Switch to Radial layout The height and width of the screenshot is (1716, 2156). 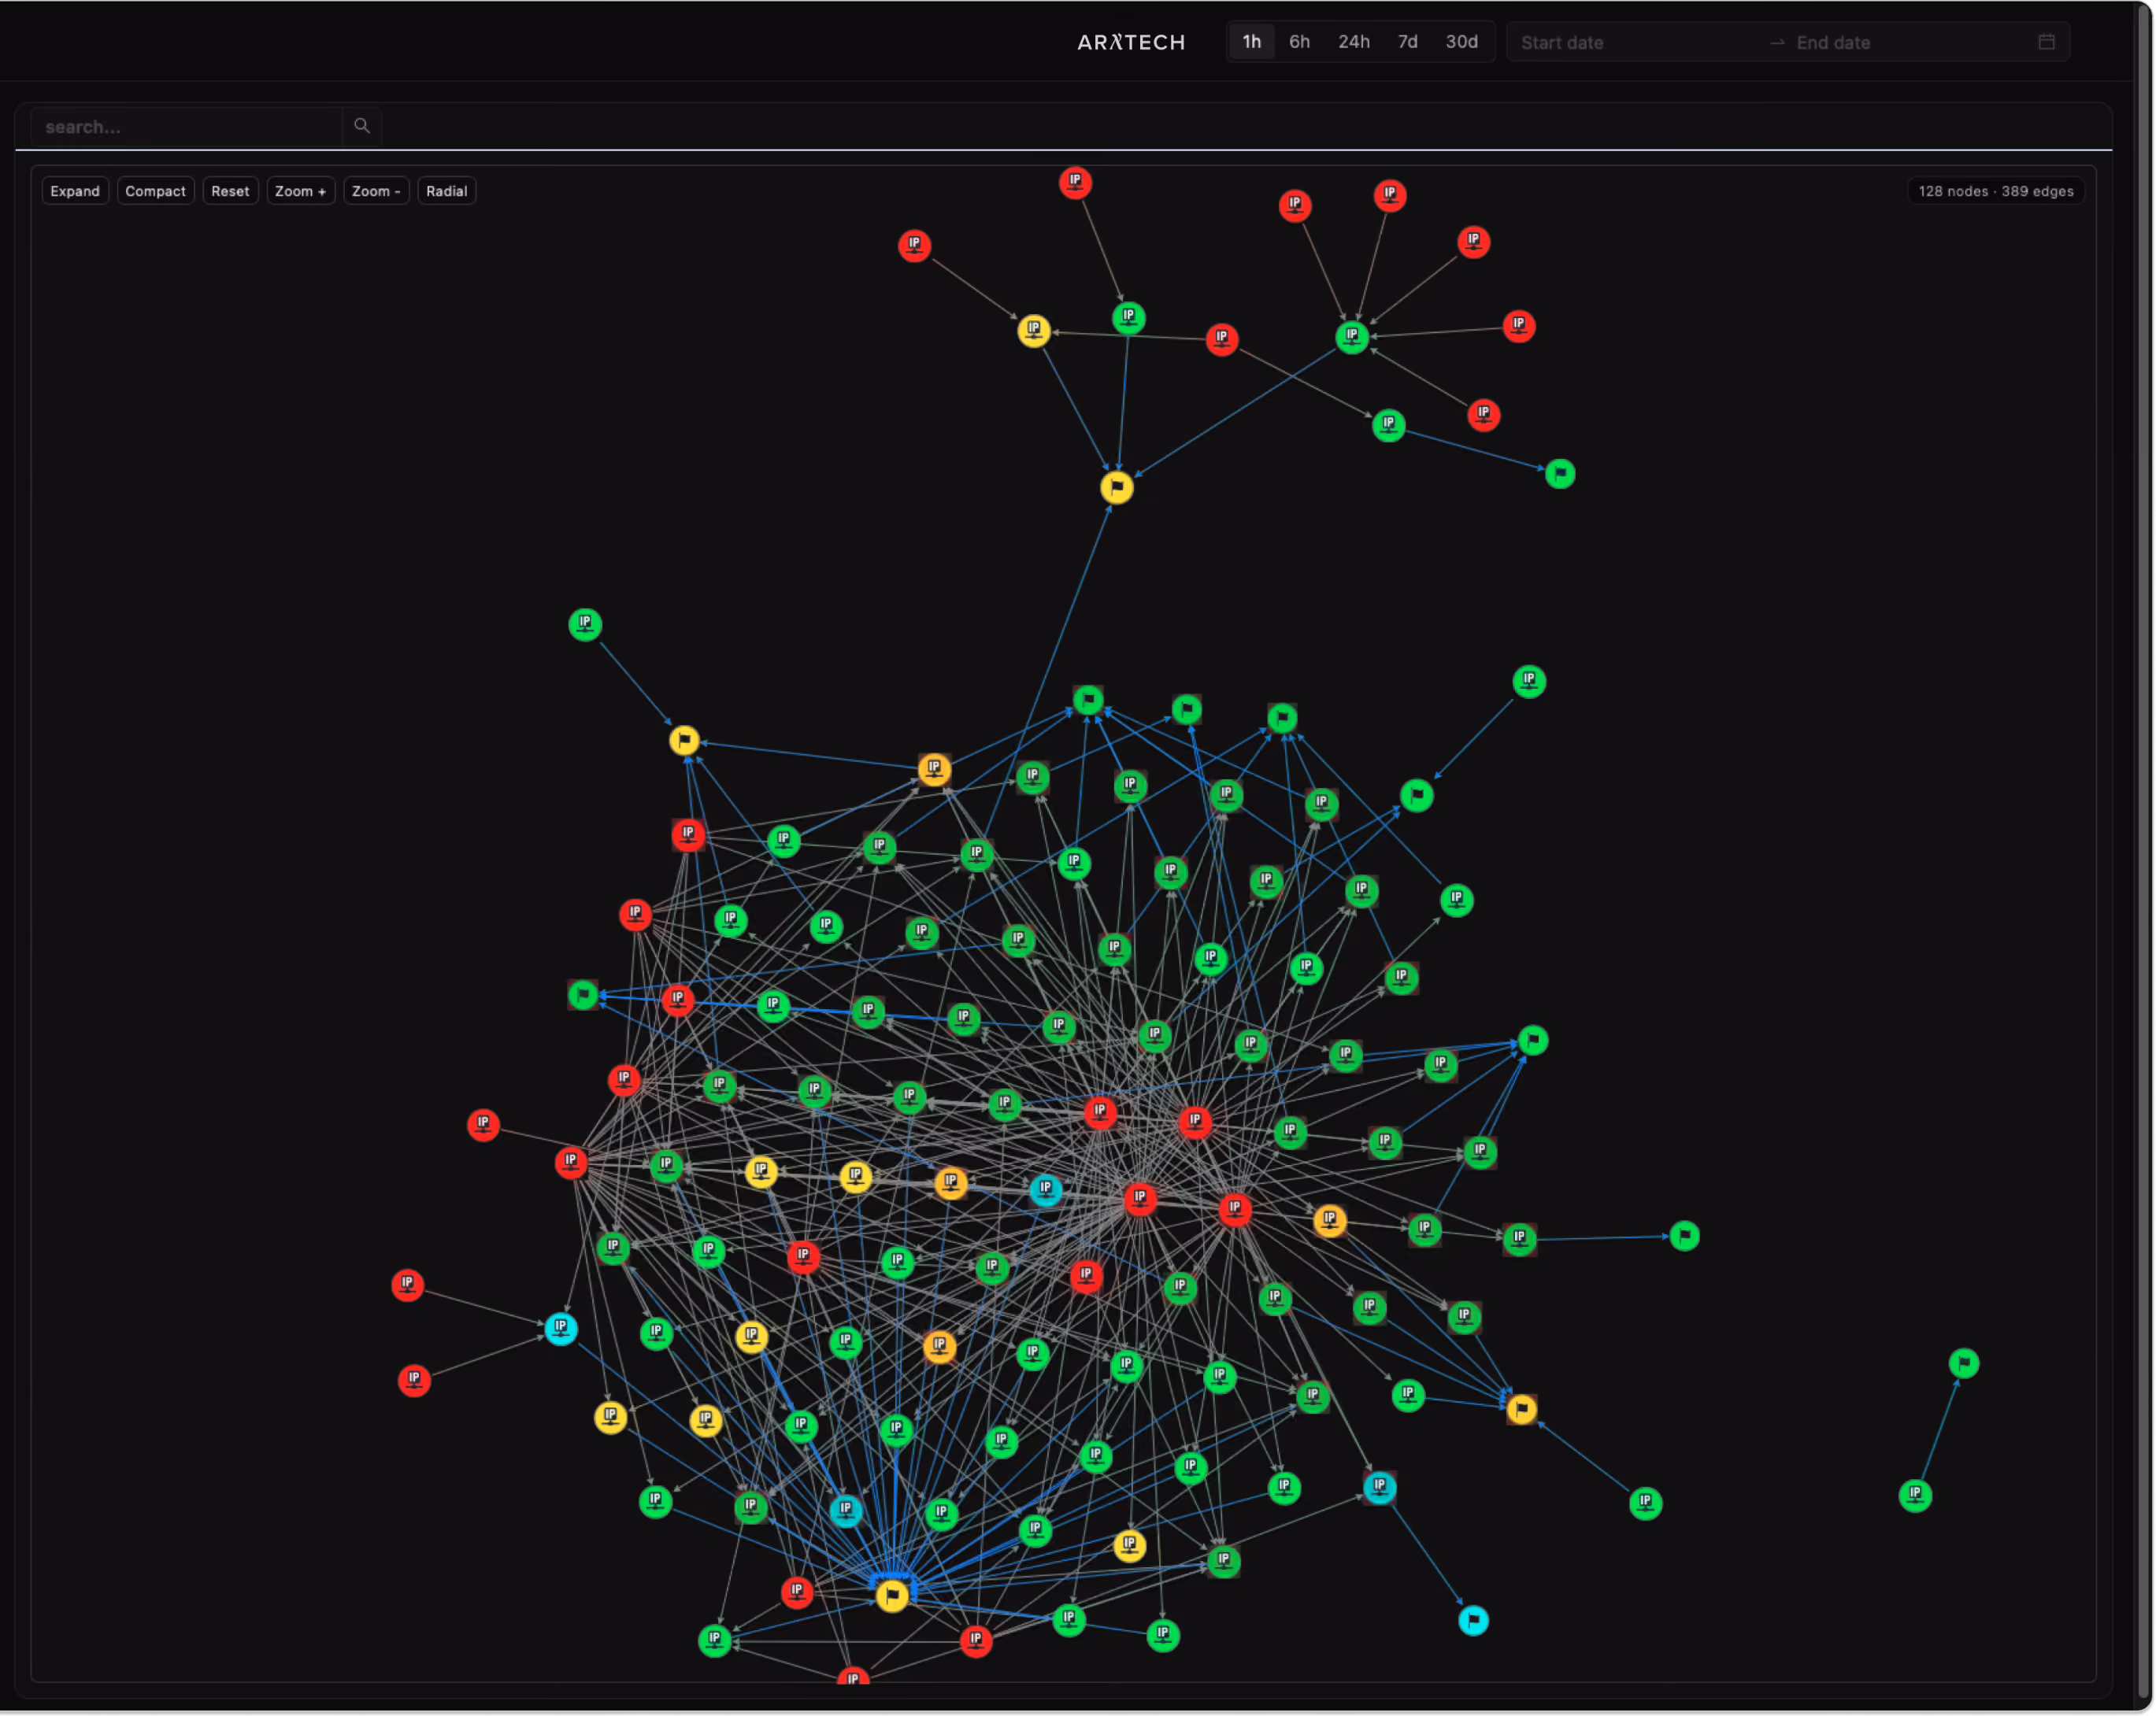[x=446, y=191]
